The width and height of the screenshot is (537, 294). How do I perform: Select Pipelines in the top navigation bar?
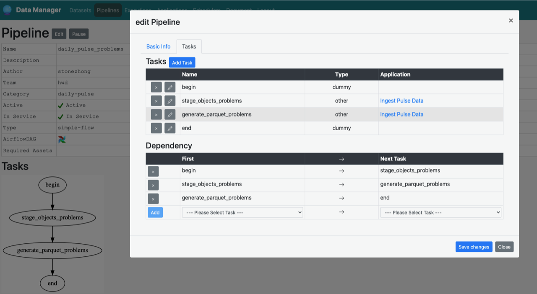click(108, 10)
